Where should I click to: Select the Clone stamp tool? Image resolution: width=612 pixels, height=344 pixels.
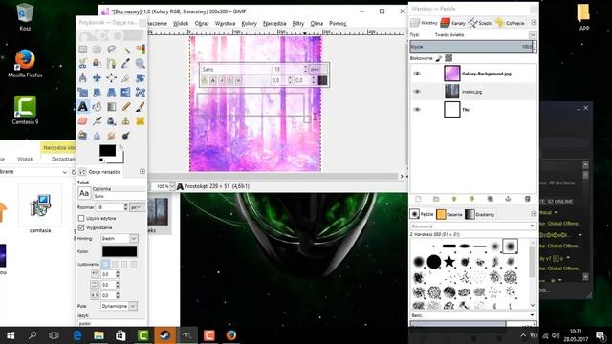tap(126, 121)
